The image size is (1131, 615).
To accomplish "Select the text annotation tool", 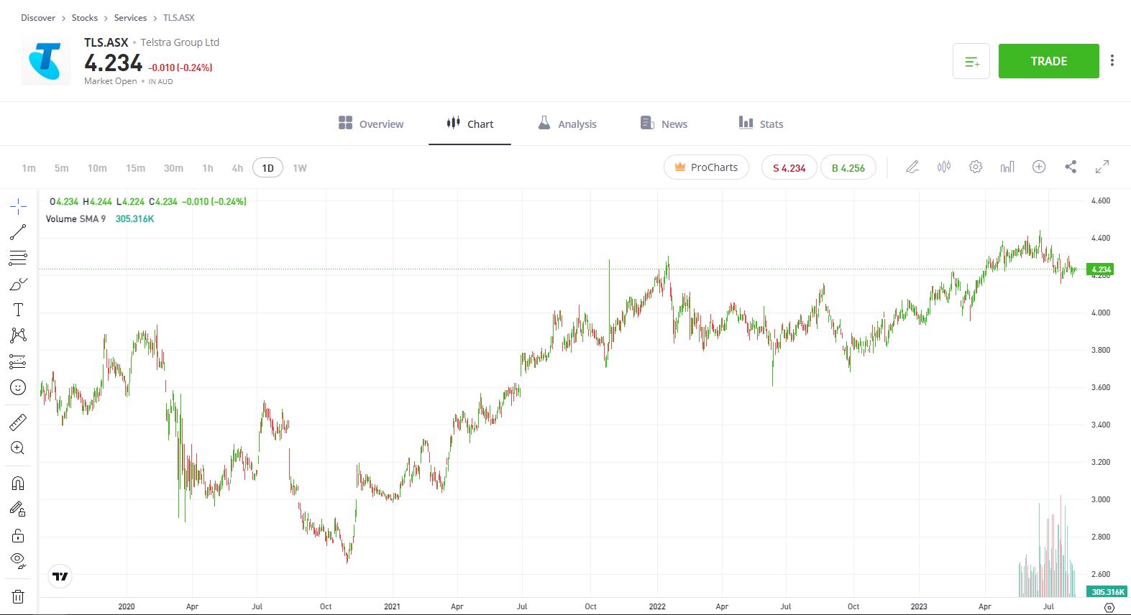I will click(18, 310).
